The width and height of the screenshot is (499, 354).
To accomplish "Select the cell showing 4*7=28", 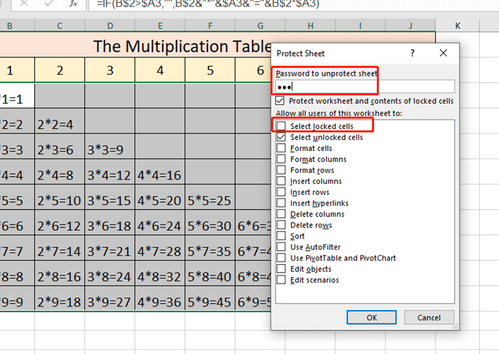I will click(160, 248).
